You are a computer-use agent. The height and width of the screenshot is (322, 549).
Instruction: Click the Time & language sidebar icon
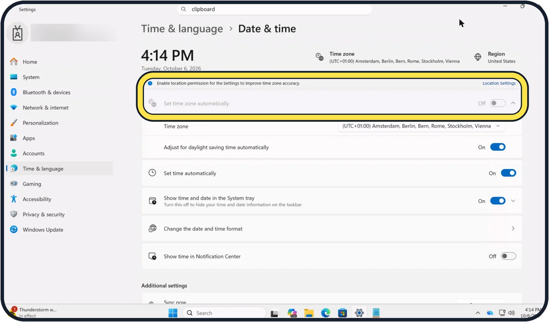pyautogui.click(x=14, y=169)
